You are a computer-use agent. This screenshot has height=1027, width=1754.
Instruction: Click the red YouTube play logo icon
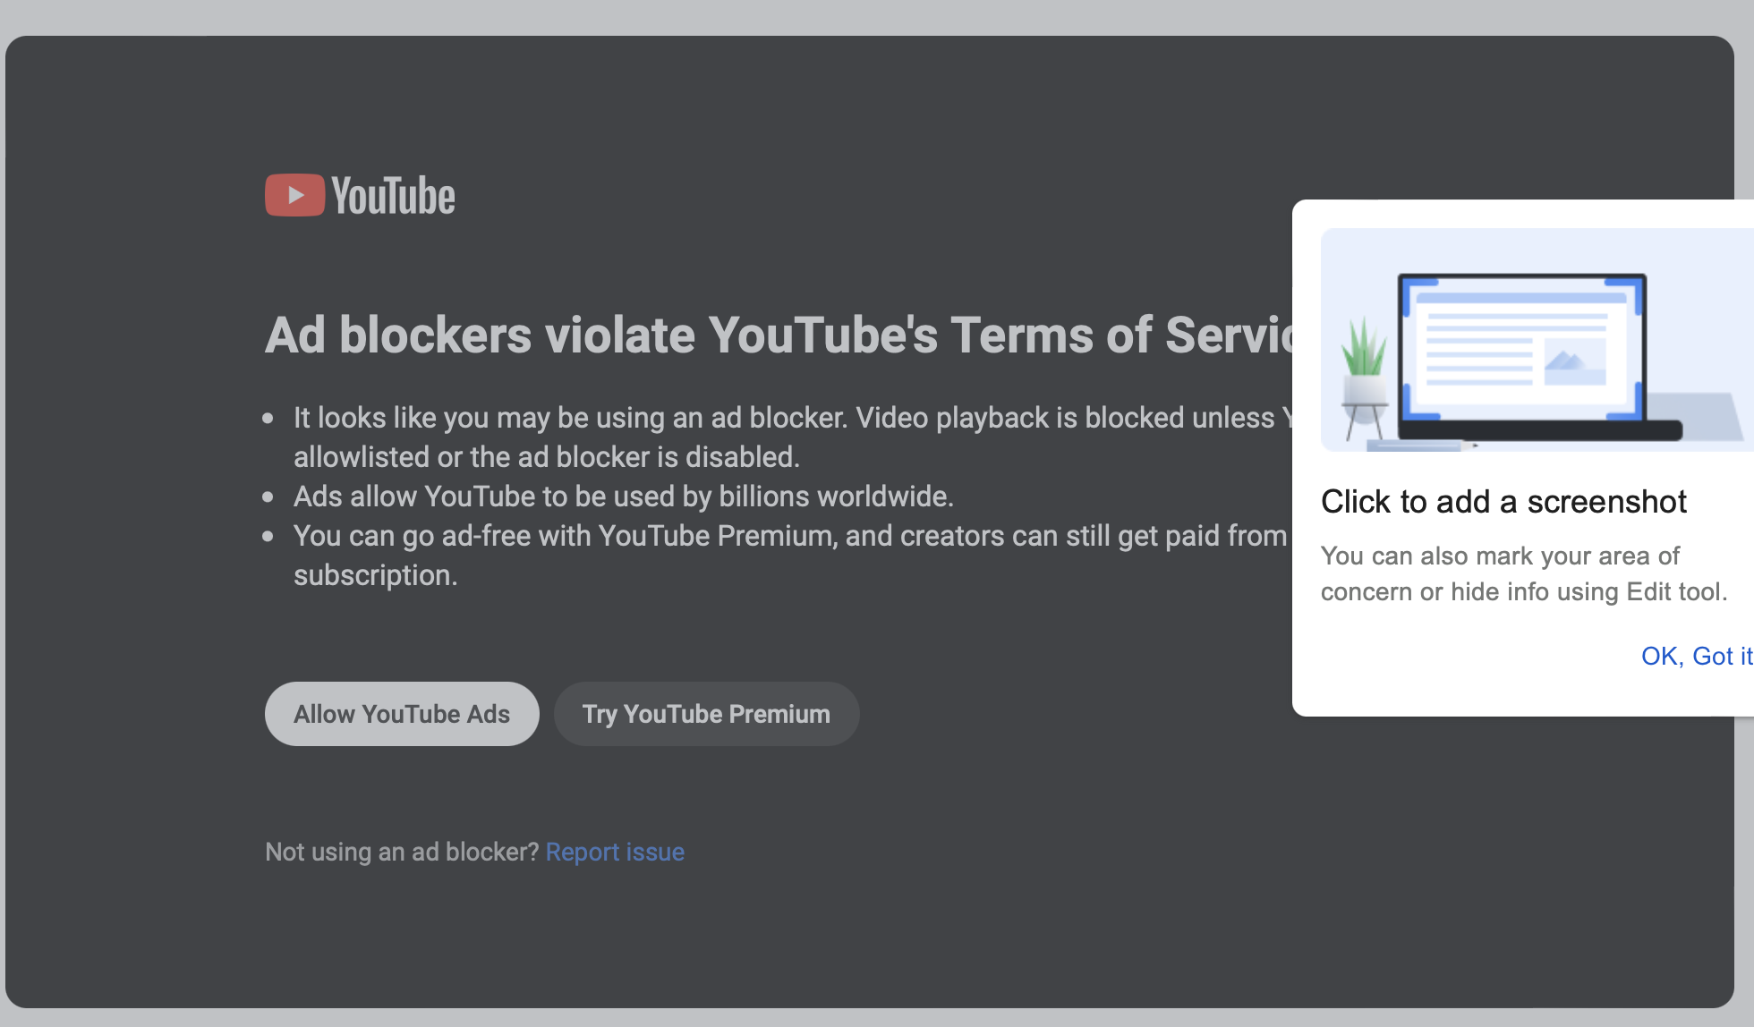(294, 195)
